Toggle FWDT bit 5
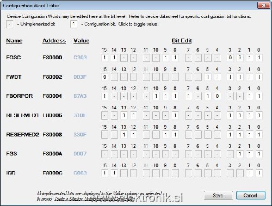 (208, 77)
